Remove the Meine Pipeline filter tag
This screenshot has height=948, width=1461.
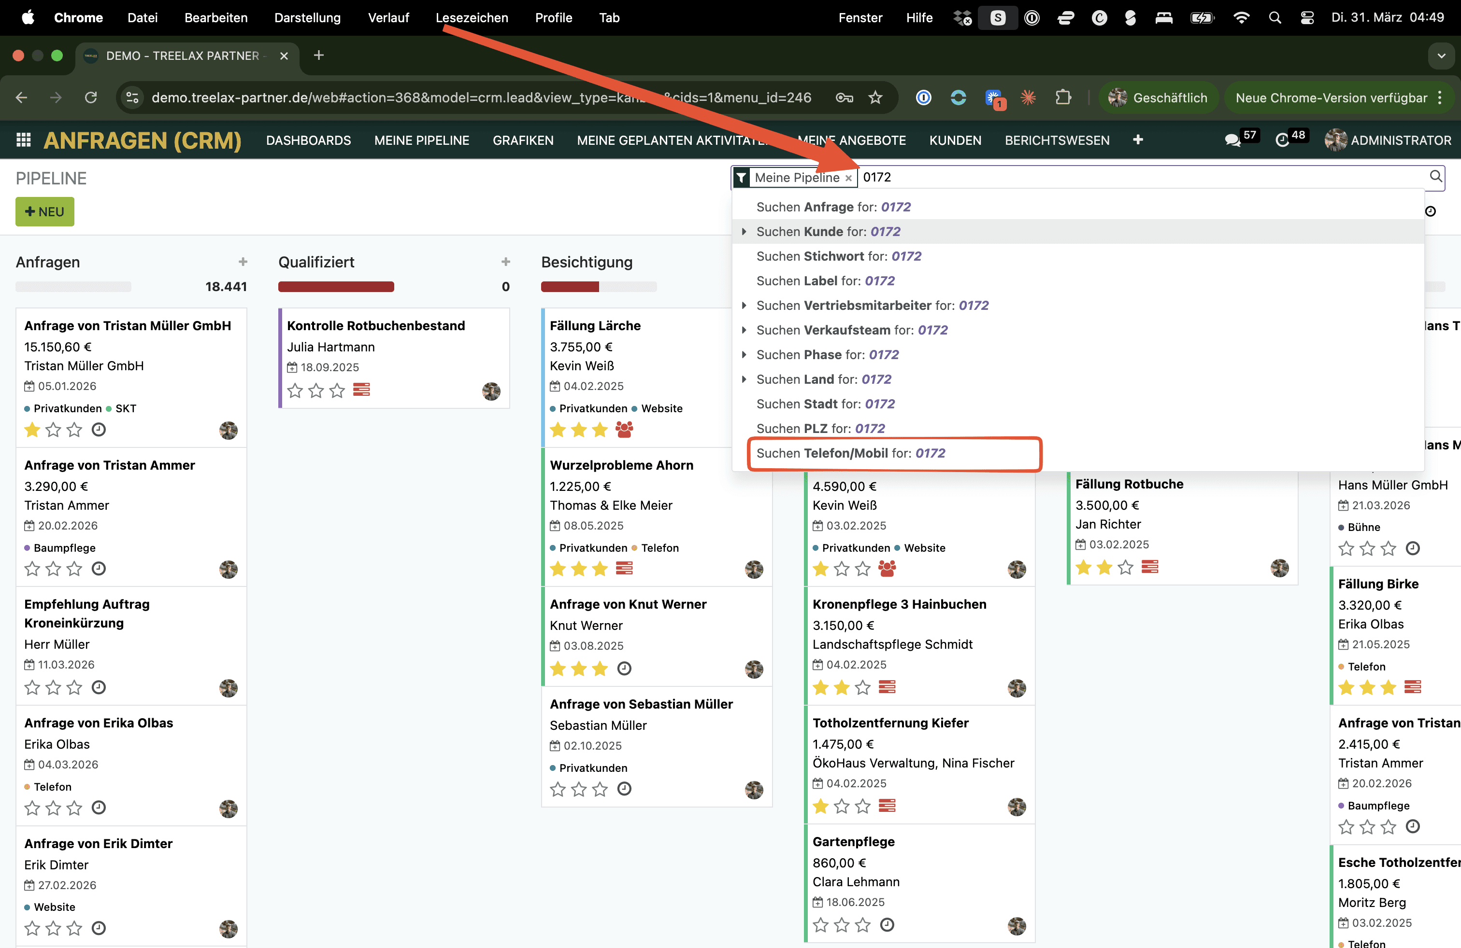coord(848,178)
